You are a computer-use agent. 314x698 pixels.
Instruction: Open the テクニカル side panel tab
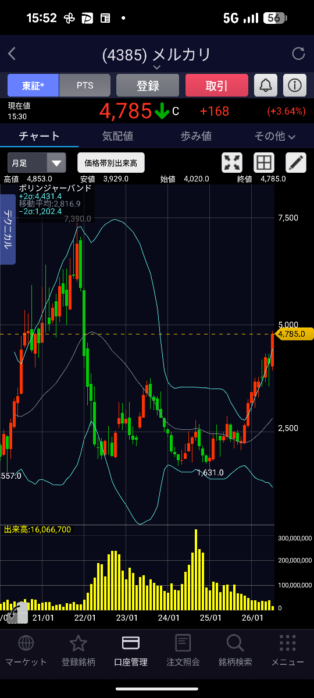click(x=8, y=230)
